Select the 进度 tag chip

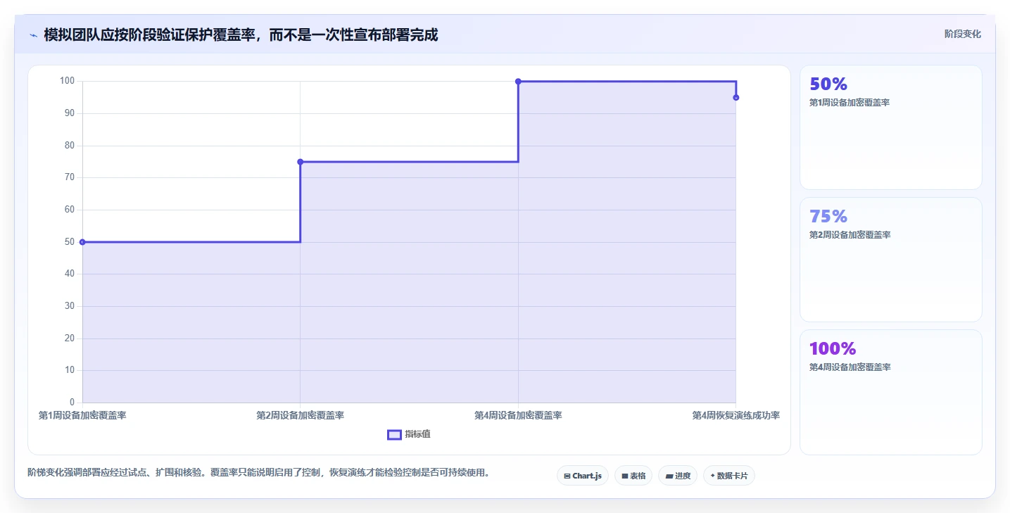coord(678,476)
